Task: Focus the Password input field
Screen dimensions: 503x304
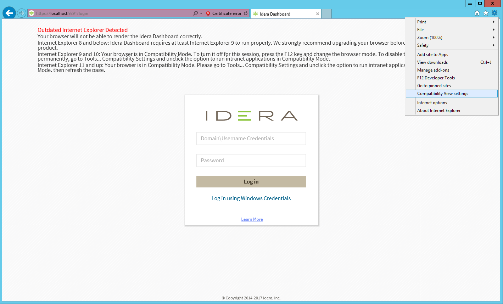Action: click(251, 161)
